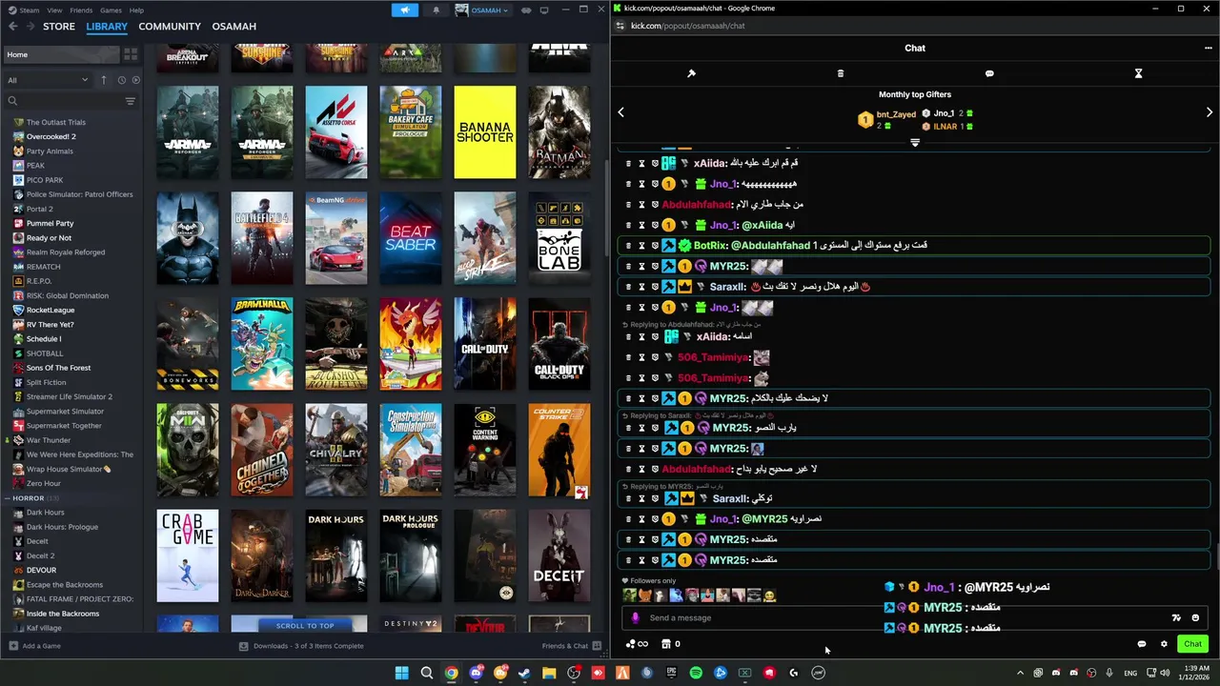Show hidden system tray icons chevron
This screenshot has width=1220, height=686.
point(1020,673)
